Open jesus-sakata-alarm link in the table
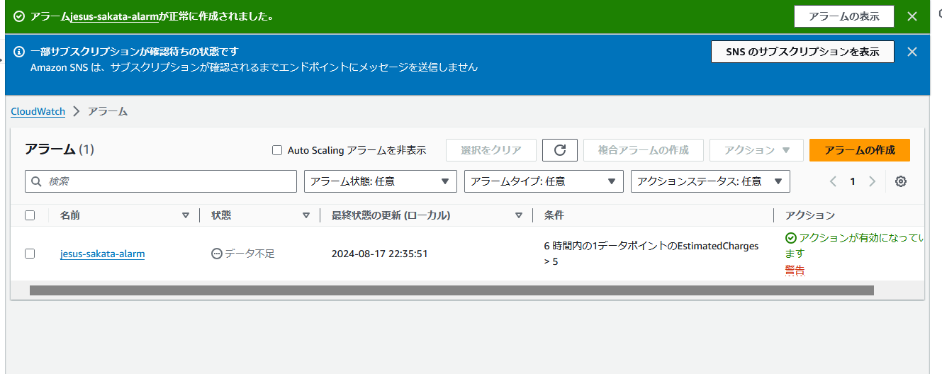Viewport: 942px width, 374px height. [x=103, y=254]
